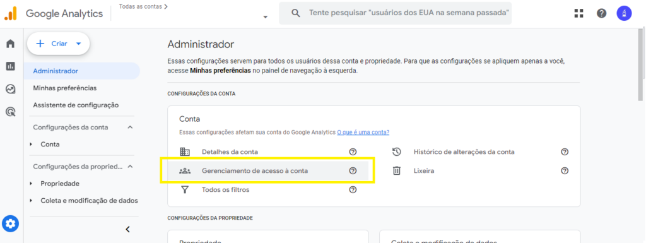The width and height of the screenshot is (646, 243).
Task: Expand the Propriedade tree item
Action: click(31, 184)
